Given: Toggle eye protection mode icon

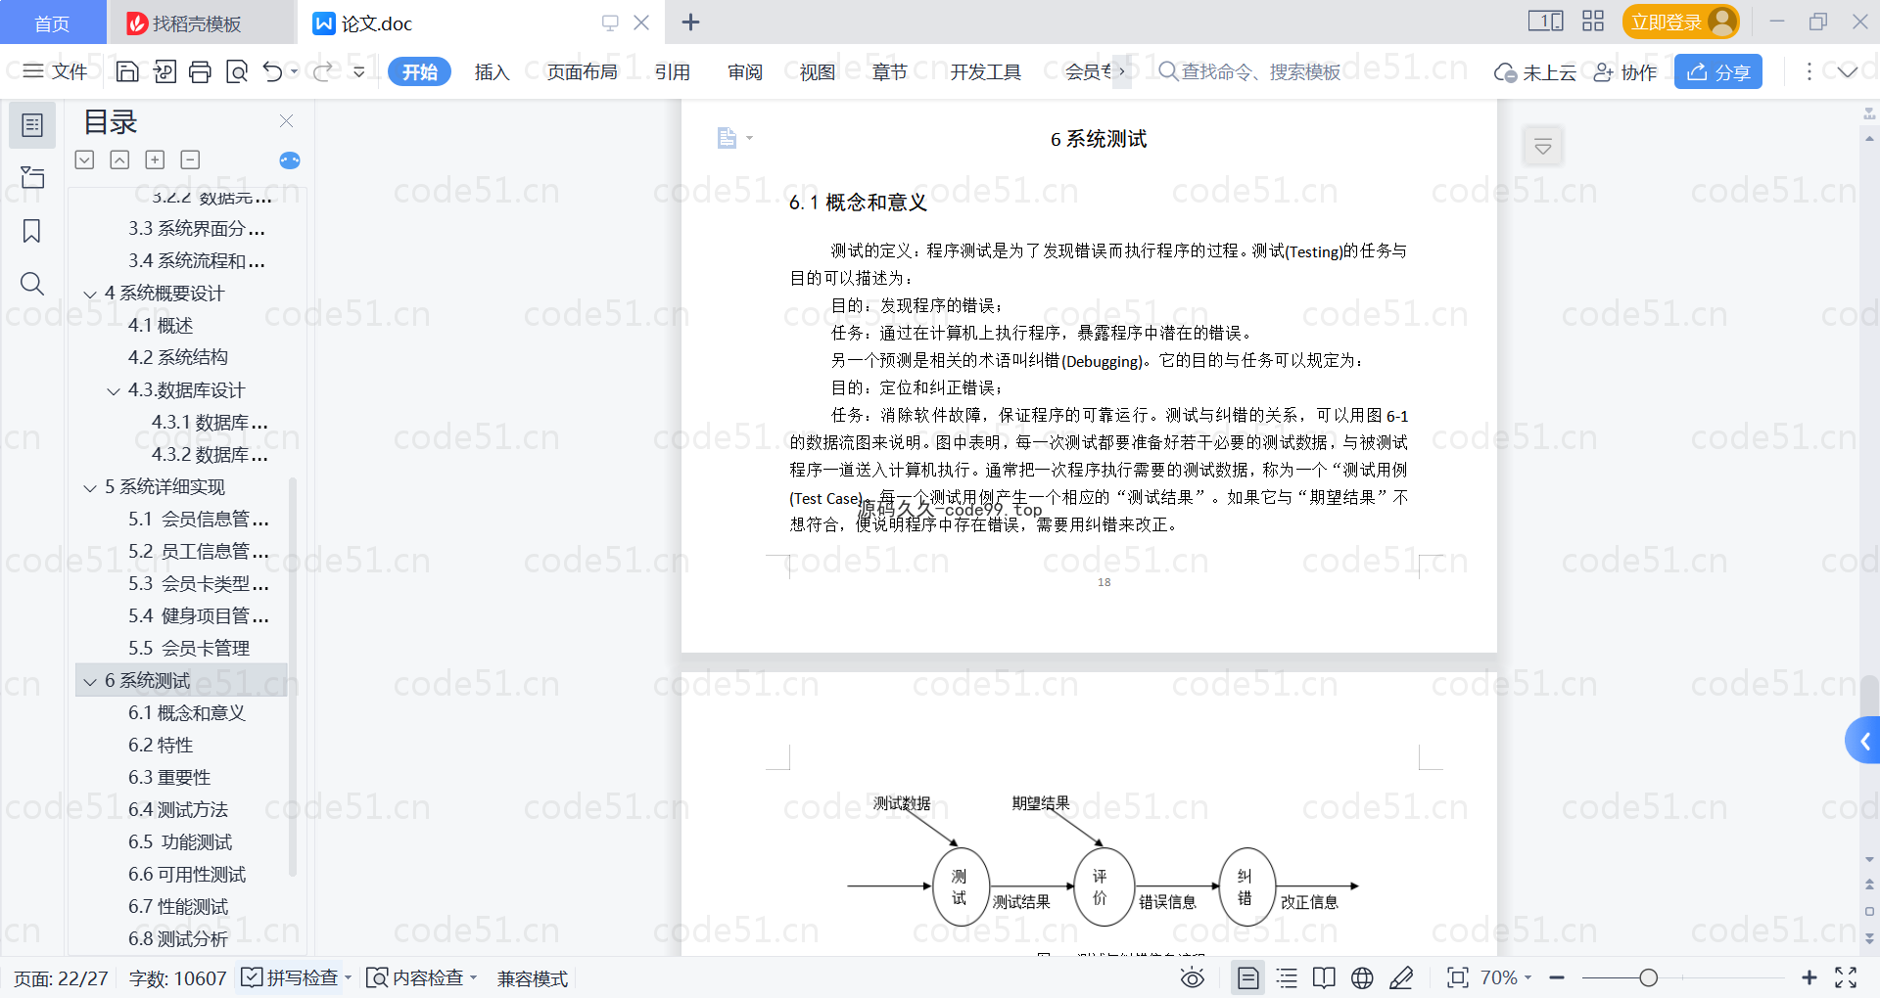Looking at the screenshot, I should 1193,977.
